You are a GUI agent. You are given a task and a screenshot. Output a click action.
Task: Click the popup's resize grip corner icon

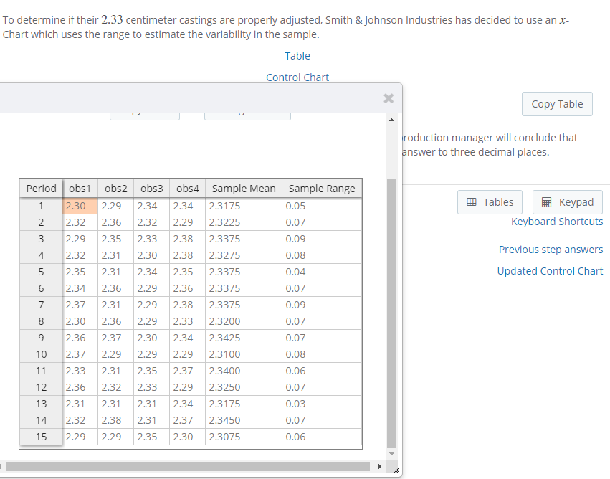(396, 471)
